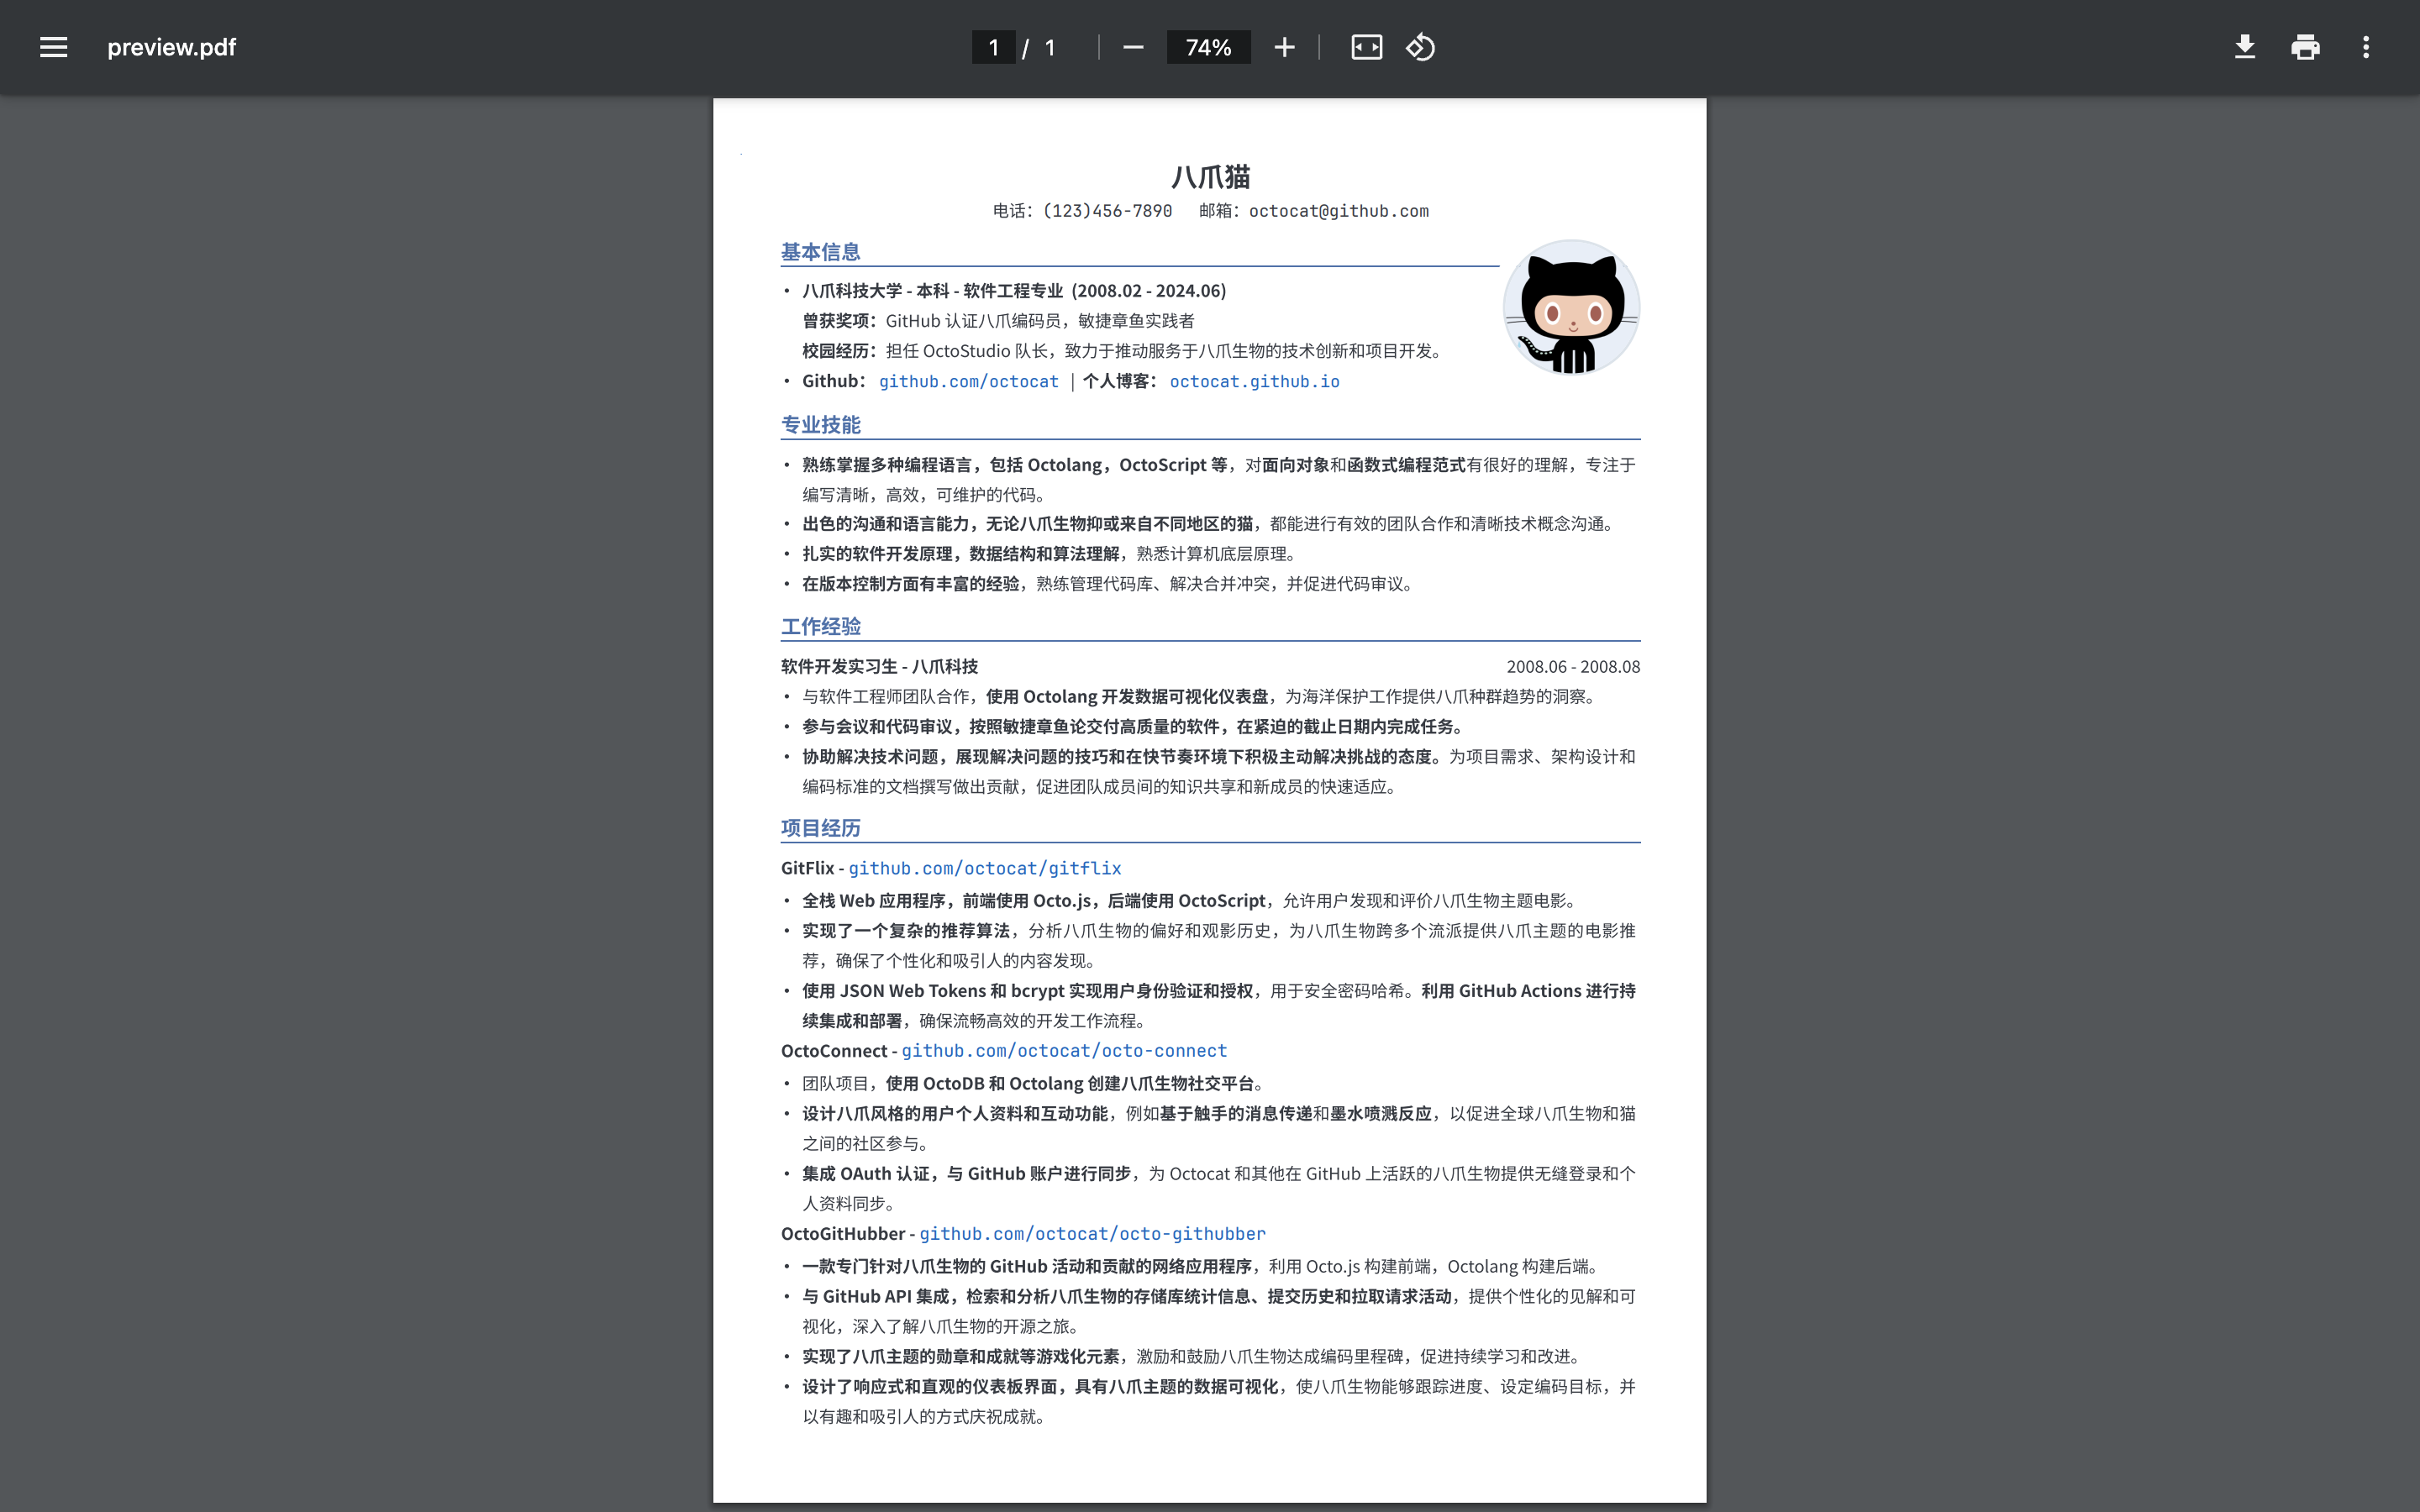Click the 74% zoom level field
This screenshot has width=2420, height=1512.
tap(1208, 47)
